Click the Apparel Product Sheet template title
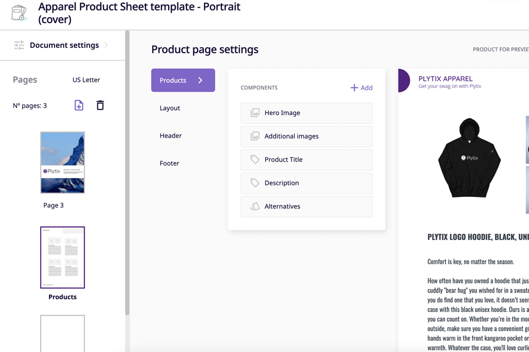This screenshot has width=529, height=352. [139, 13]
